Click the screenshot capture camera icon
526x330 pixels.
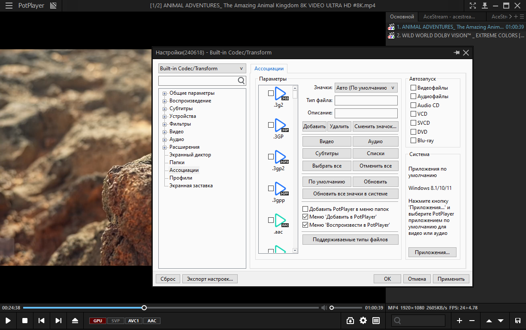[351, 321]
